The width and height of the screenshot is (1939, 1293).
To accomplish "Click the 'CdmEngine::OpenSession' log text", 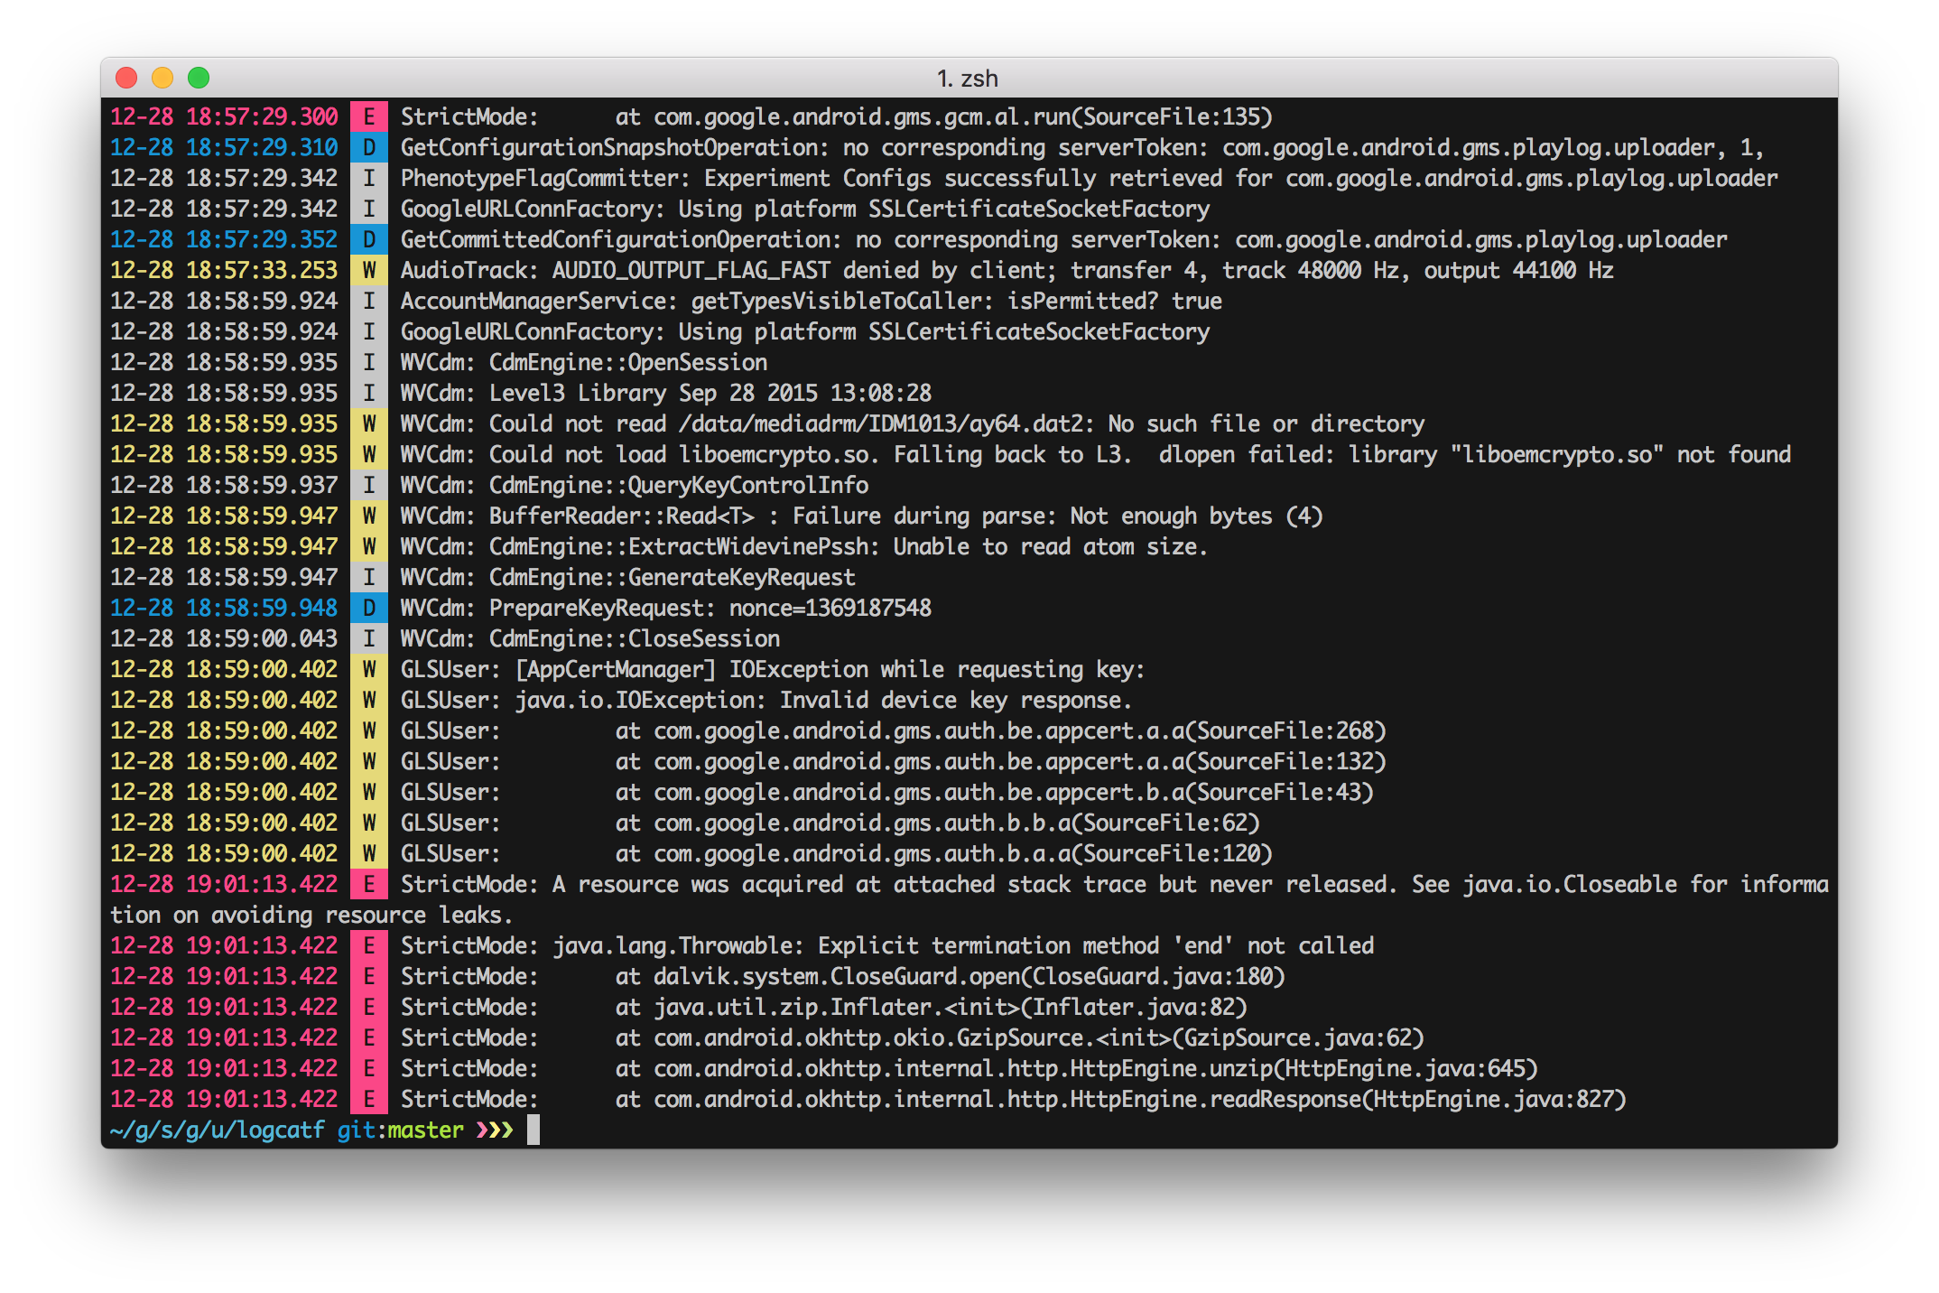I will click(627, 362).
